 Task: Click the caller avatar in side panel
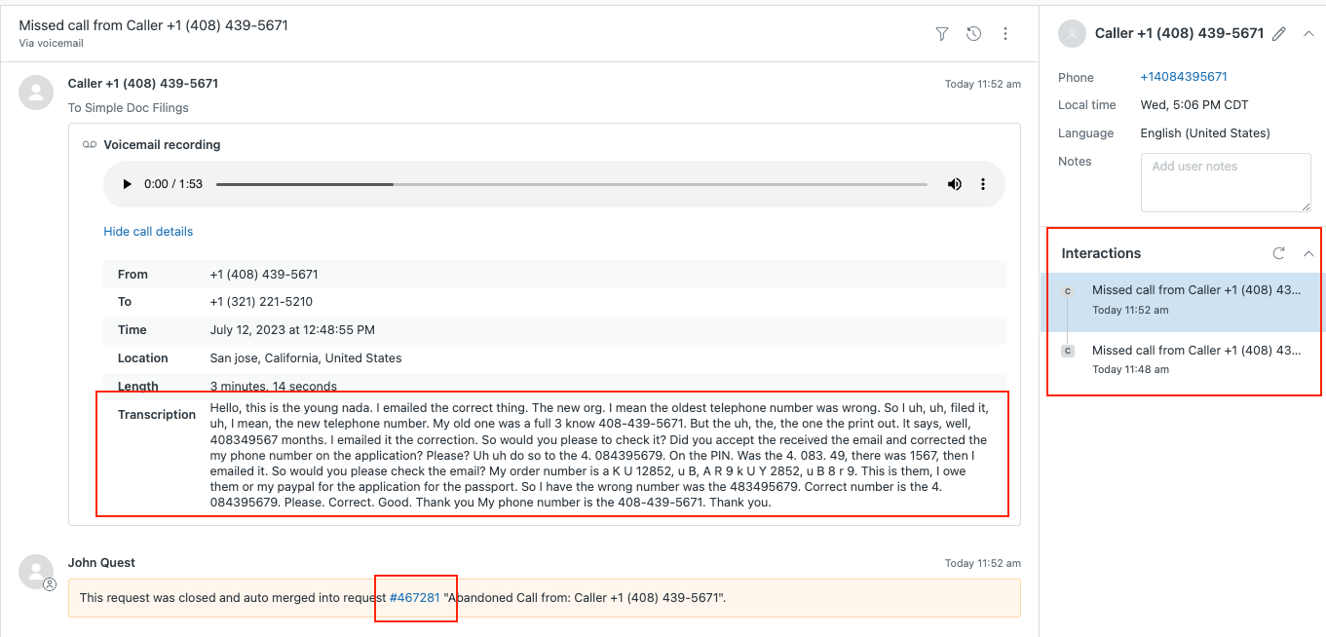pyautogui.click(x=1073, y=33)
